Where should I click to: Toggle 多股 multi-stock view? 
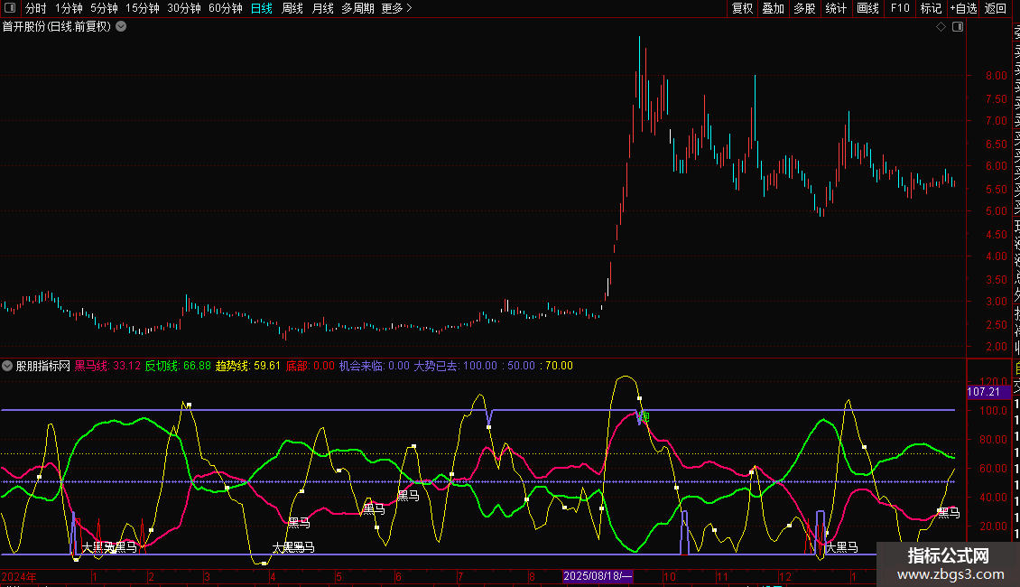coord(804,9)
